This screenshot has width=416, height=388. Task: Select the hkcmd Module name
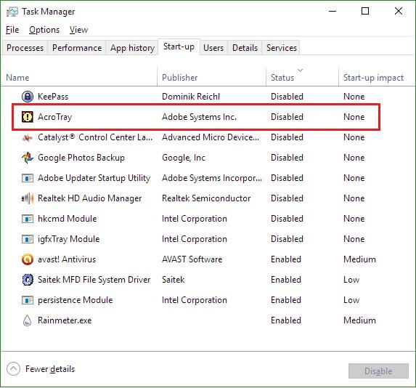(x=67, y=219)
